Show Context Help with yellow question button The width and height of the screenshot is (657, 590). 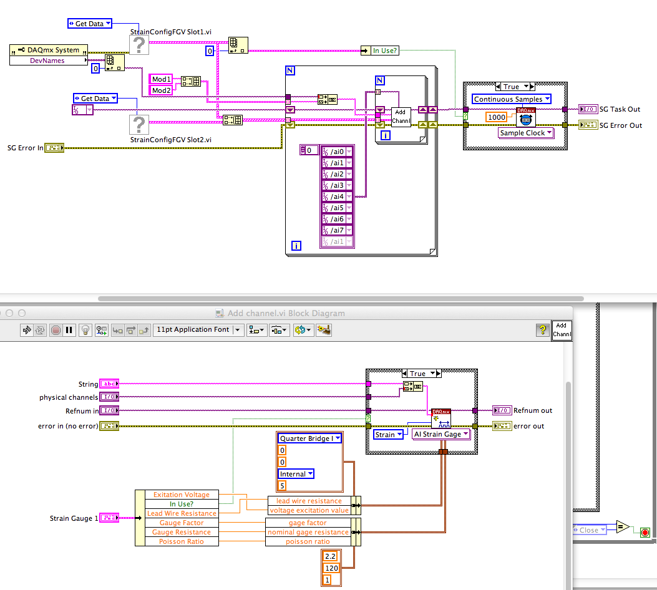pos(543,330)
